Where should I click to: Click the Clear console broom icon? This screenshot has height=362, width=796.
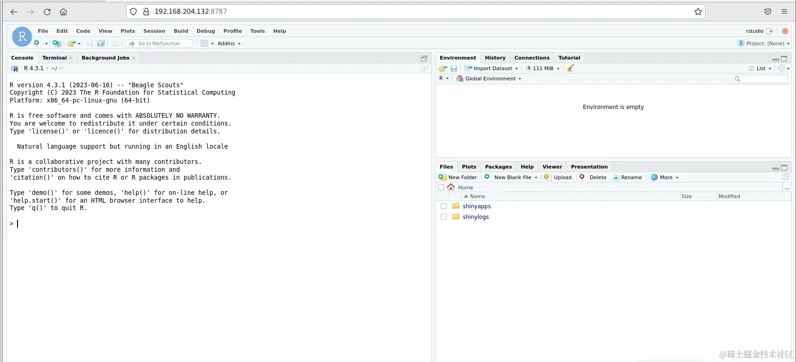425,68
